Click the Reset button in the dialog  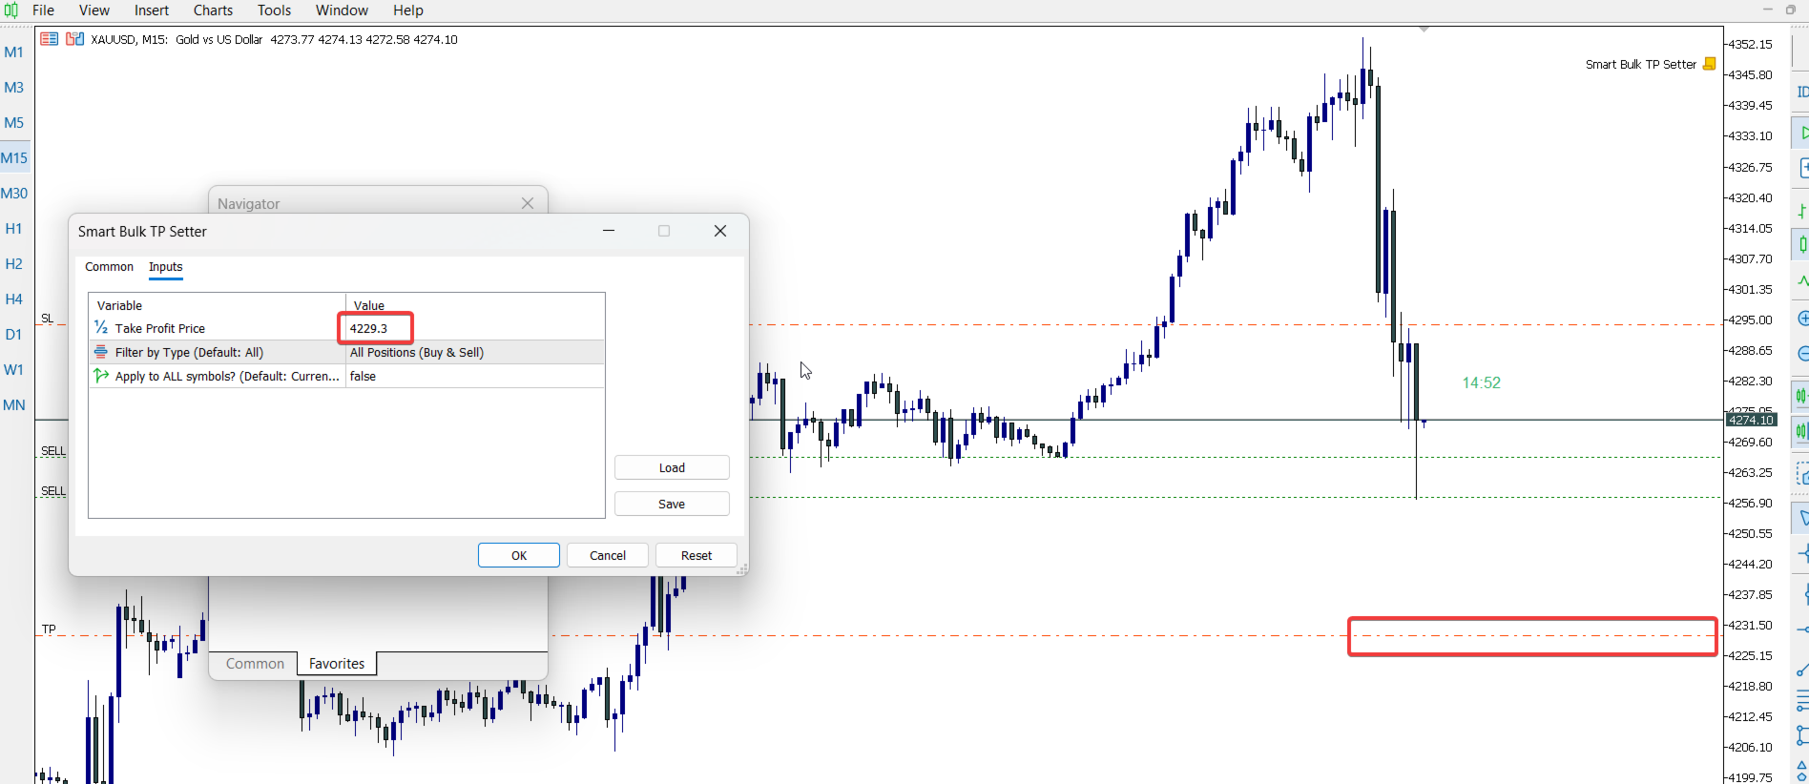point(696,556)
